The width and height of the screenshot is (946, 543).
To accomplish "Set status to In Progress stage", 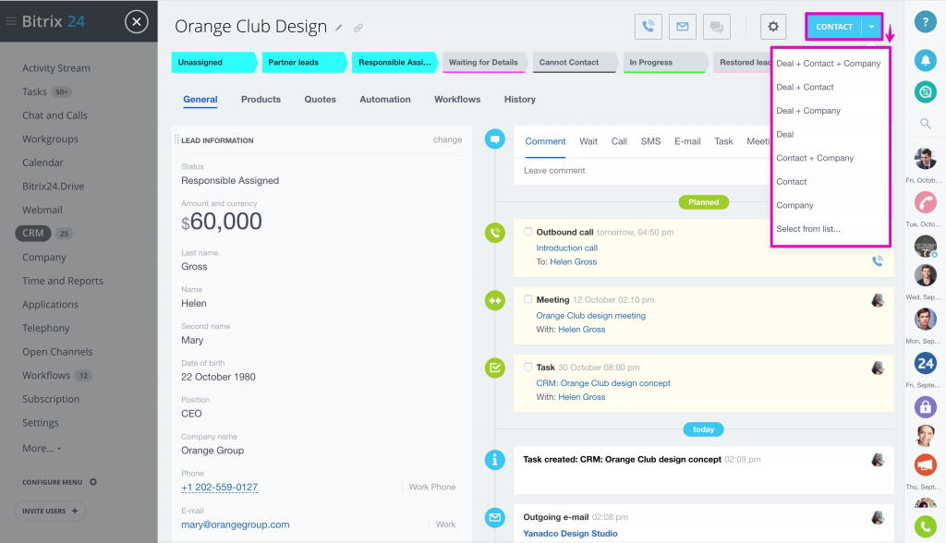I will [665, 62].
